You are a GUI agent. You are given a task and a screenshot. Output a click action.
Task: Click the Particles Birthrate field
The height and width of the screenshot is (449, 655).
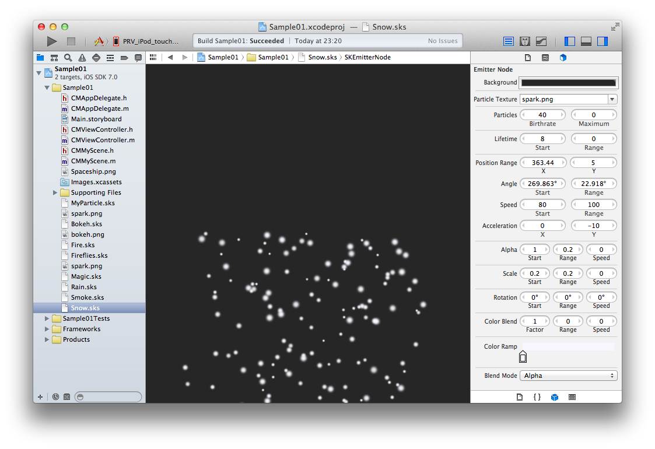pyautogui.click(x=542, y=115)
